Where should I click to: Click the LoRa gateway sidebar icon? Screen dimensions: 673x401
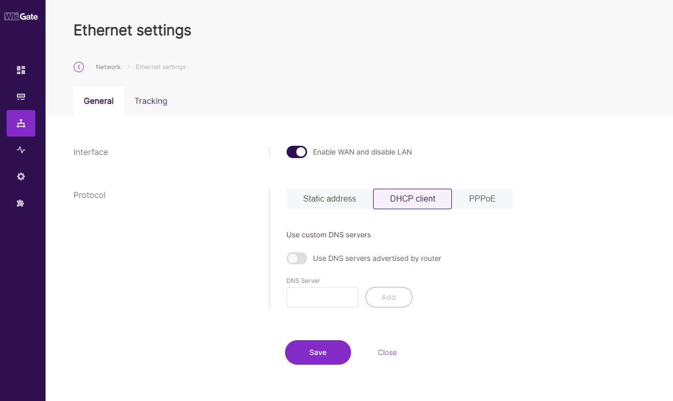point(21,97)
